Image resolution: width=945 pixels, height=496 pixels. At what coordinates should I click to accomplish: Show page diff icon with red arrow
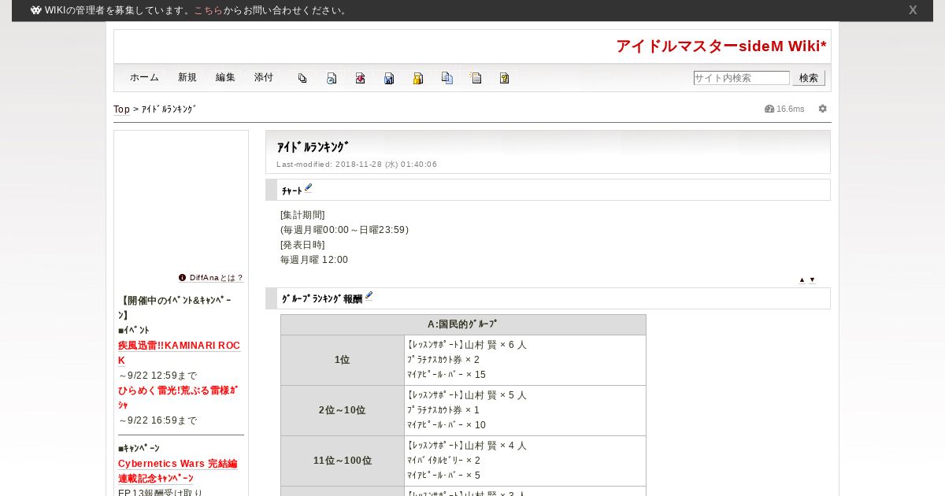click(x=360, y=78)
